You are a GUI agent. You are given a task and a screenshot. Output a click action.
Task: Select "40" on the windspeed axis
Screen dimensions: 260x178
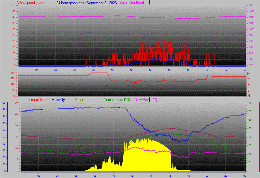point(14,17)
